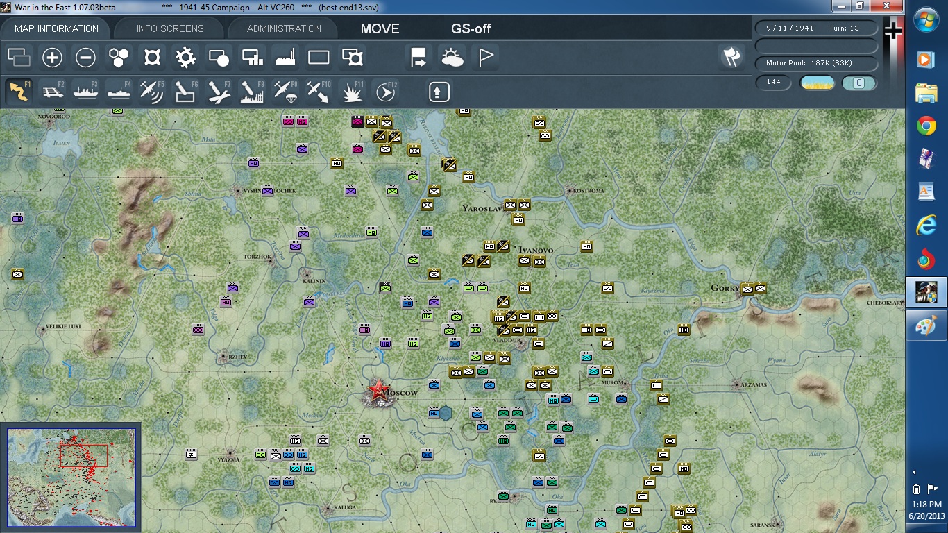Switch to the Administration tab

click(284, 28)
